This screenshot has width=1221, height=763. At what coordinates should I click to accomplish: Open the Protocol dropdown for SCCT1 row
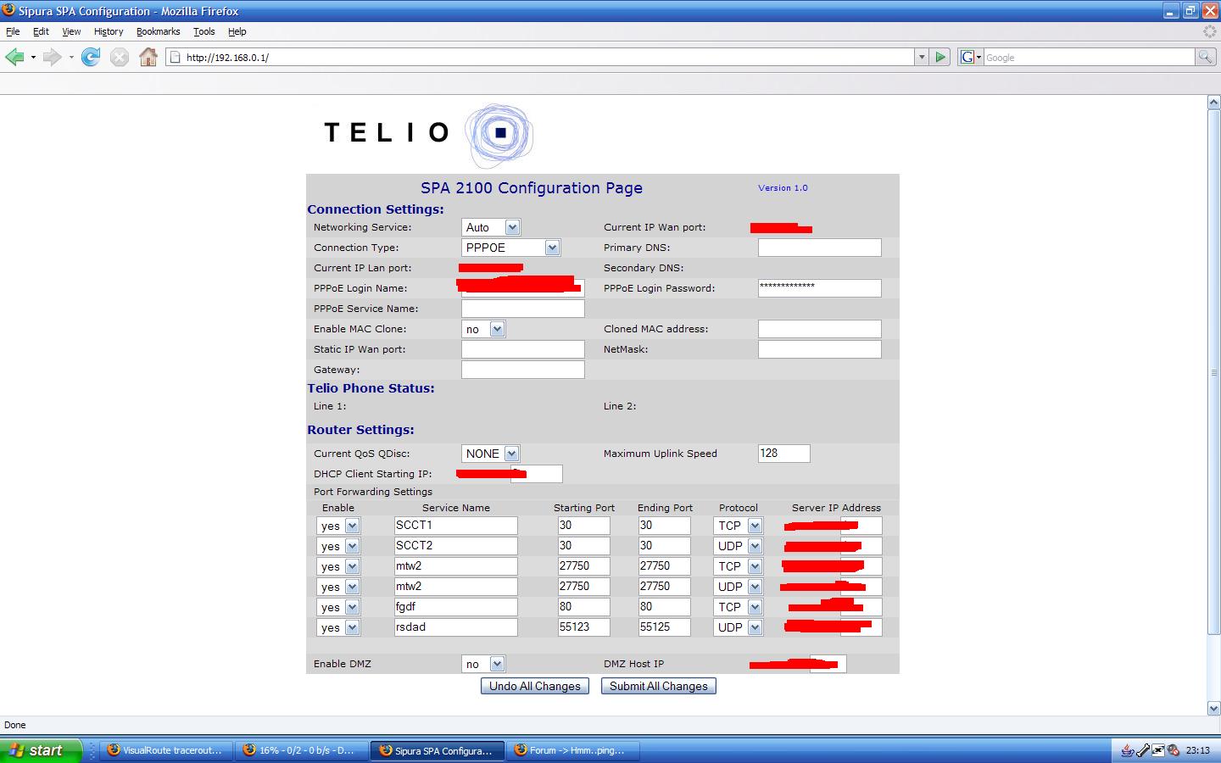(x=738, y=526)
